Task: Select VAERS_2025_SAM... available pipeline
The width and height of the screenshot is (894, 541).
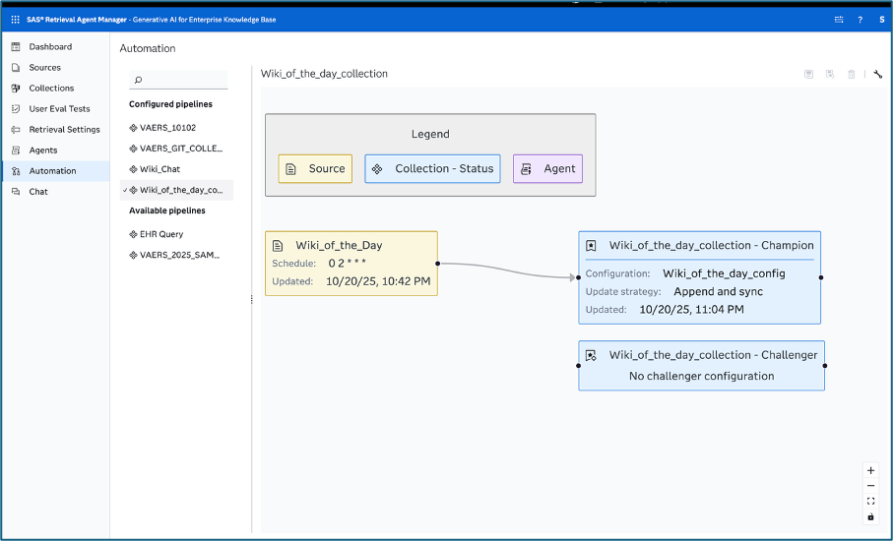Action: [176, 255]
